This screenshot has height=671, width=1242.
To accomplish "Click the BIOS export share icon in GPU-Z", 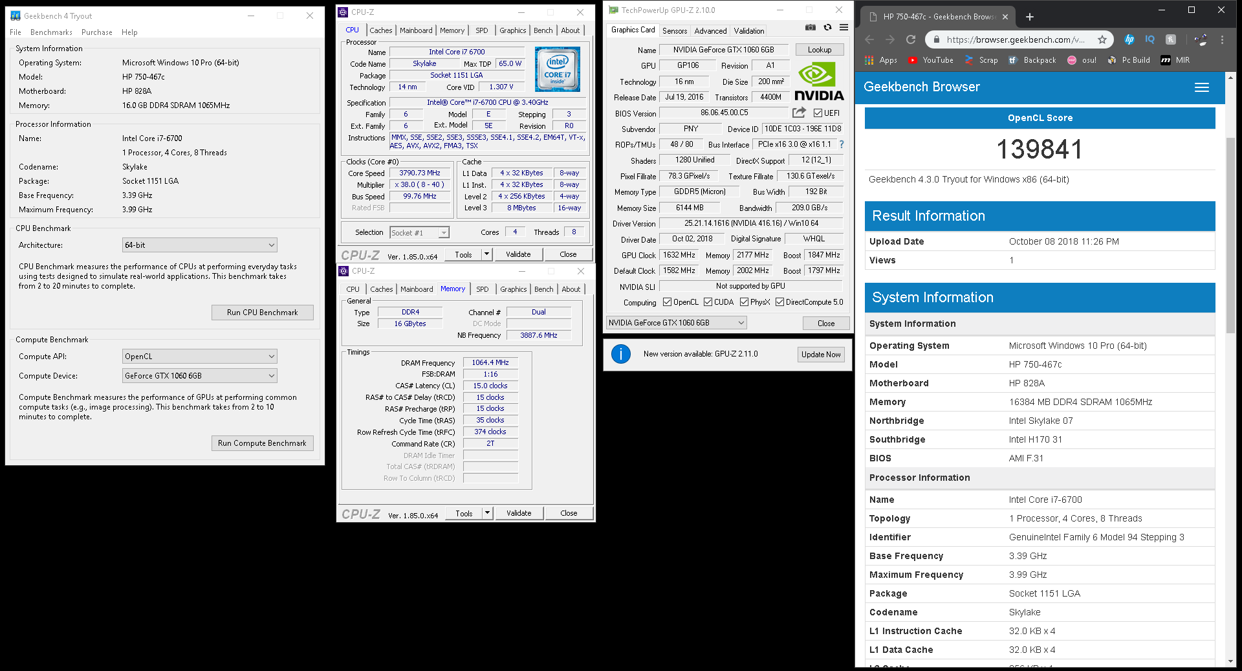I will click(x=800, y=113).
